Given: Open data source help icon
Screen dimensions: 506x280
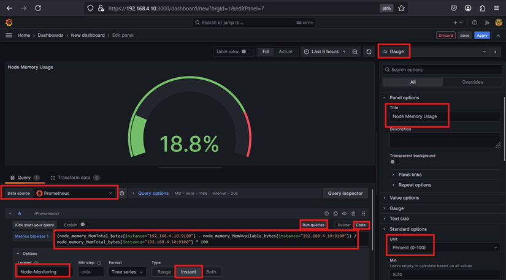Looking at the screenshot, I should point(122,194).
